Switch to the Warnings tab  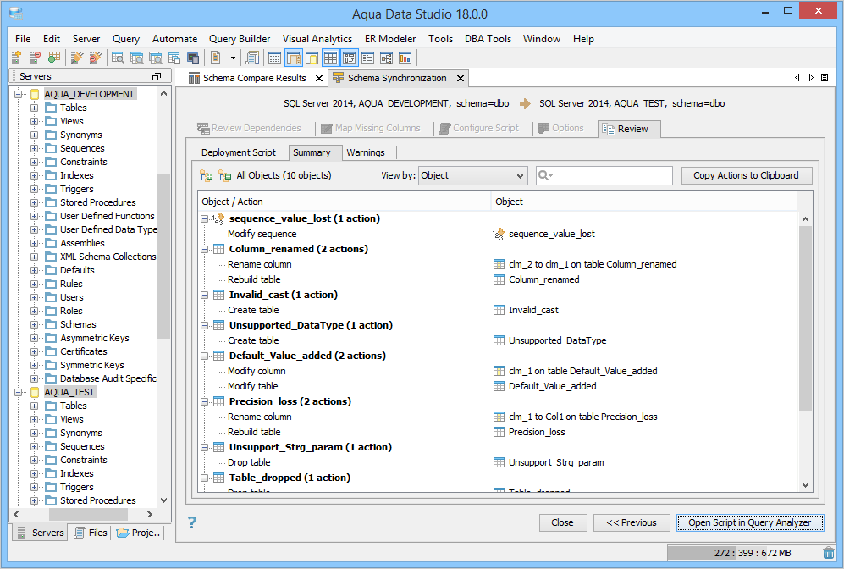point(366,153)
